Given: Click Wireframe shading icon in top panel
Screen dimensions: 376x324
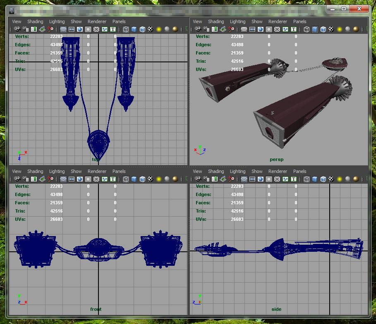Looking at the screenshot, I should (x=126, y=29).
